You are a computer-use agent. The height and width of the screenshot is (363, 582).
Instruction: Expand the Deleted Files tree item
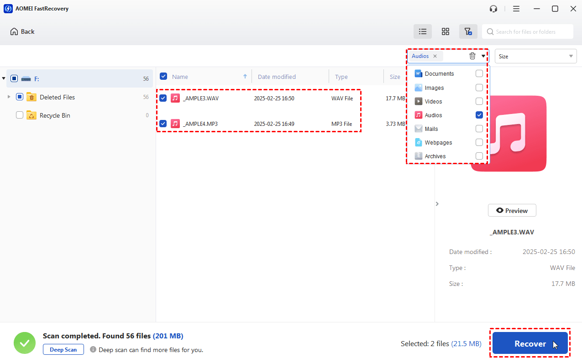9,97
